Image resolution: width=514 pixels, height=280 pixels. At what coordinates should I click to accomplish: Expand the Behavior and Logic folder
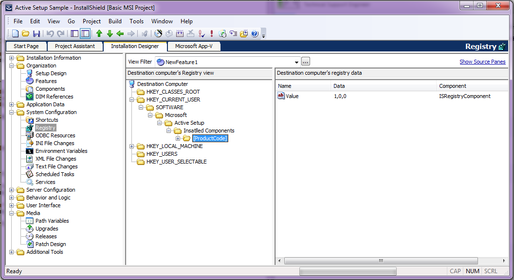point(12,198)
